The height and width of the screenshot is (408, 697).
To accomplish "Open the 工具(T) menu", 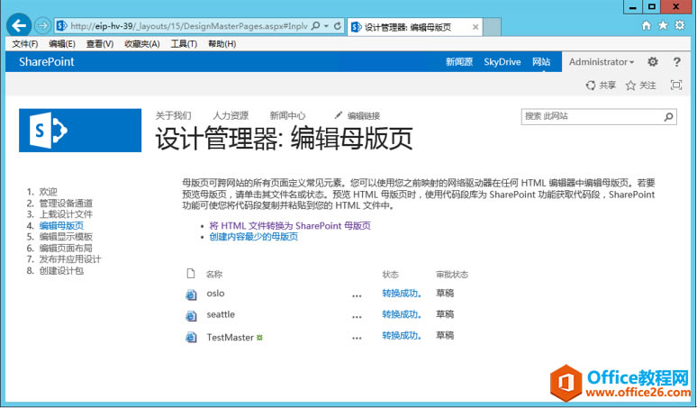I will click(184, 43).
